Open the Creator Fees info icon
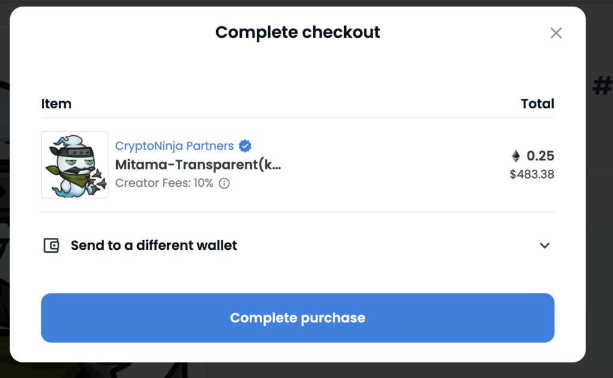The width and height of the screenshot is (613, 378). [224, 183]
